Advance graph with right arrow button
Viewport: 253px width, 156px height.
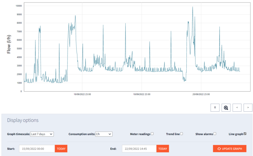(248, 108)
